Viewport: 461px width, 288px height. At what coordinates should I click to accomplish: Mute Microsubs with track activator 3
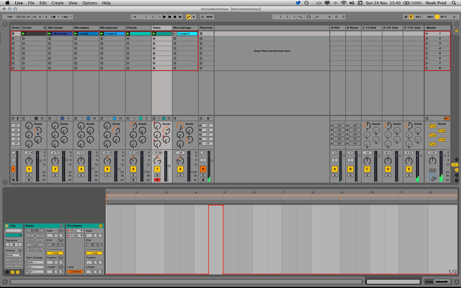tap(55, 169)
